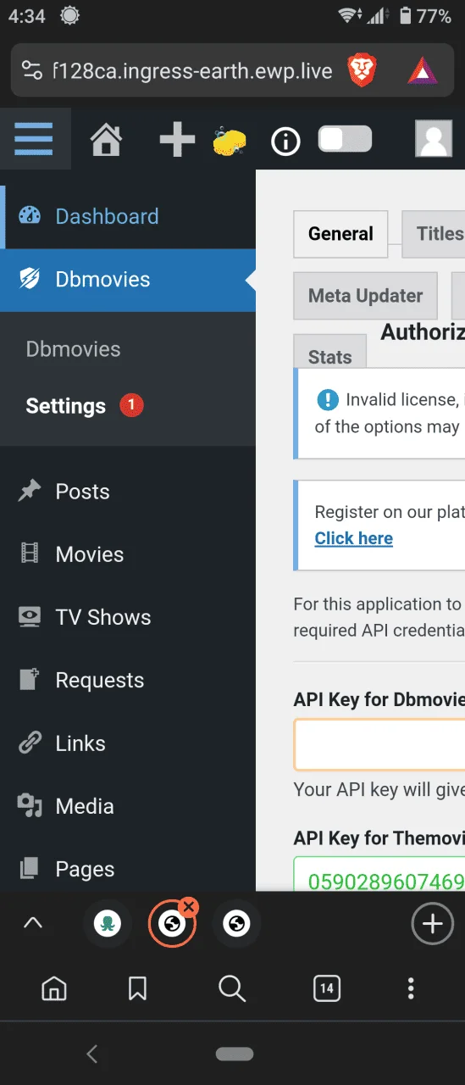Expand the tab group chevron arrow

[33, 923]
